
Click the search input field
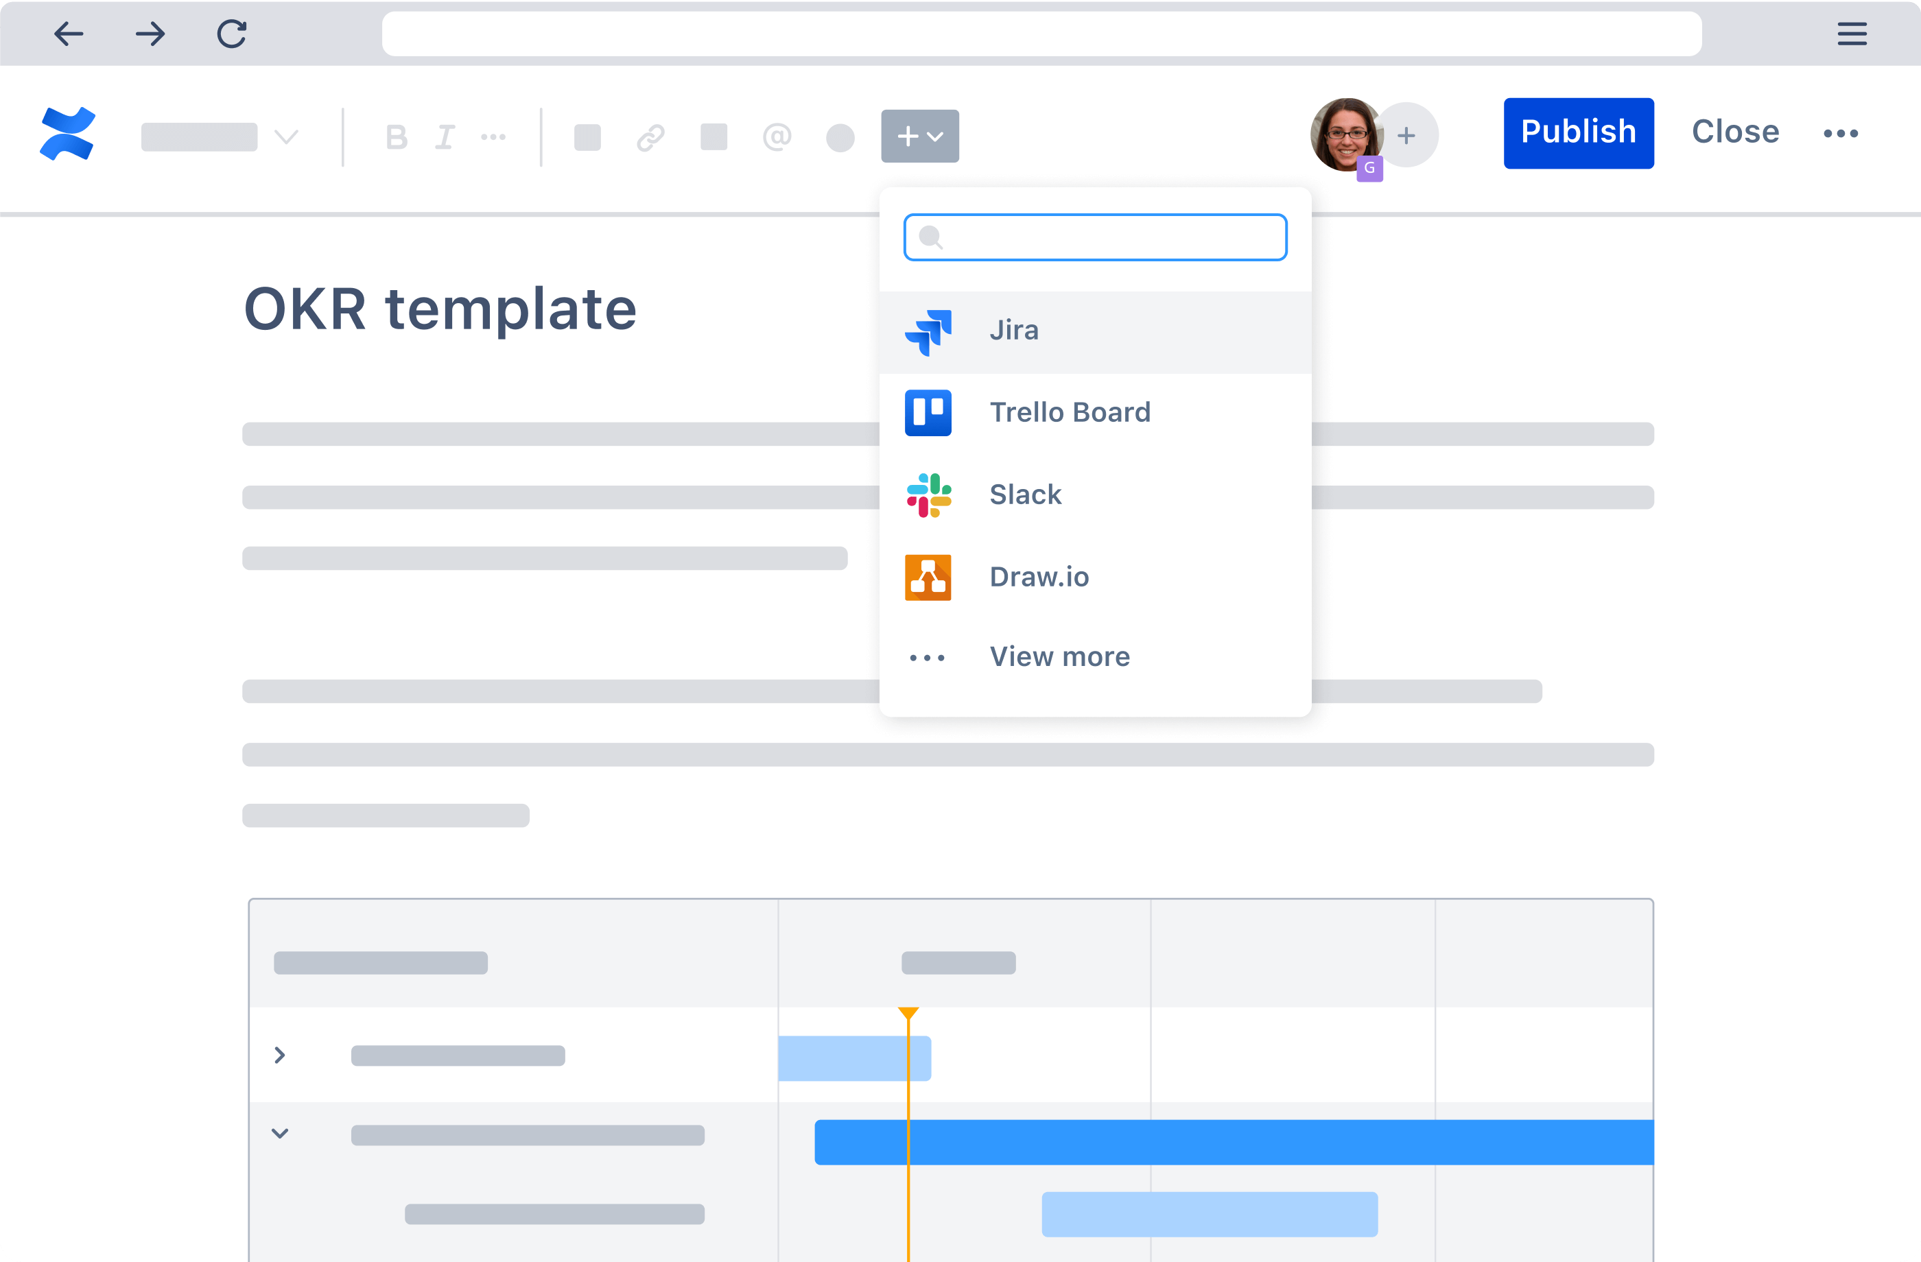(1096, 235)
